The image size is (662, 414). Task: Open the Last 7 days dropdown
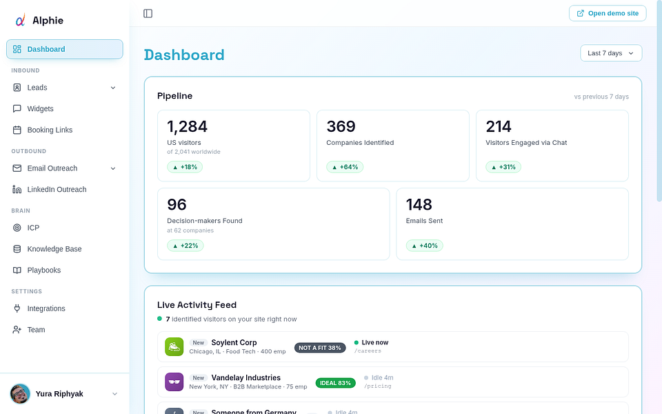pyautogui.click(x=611, y=53)
